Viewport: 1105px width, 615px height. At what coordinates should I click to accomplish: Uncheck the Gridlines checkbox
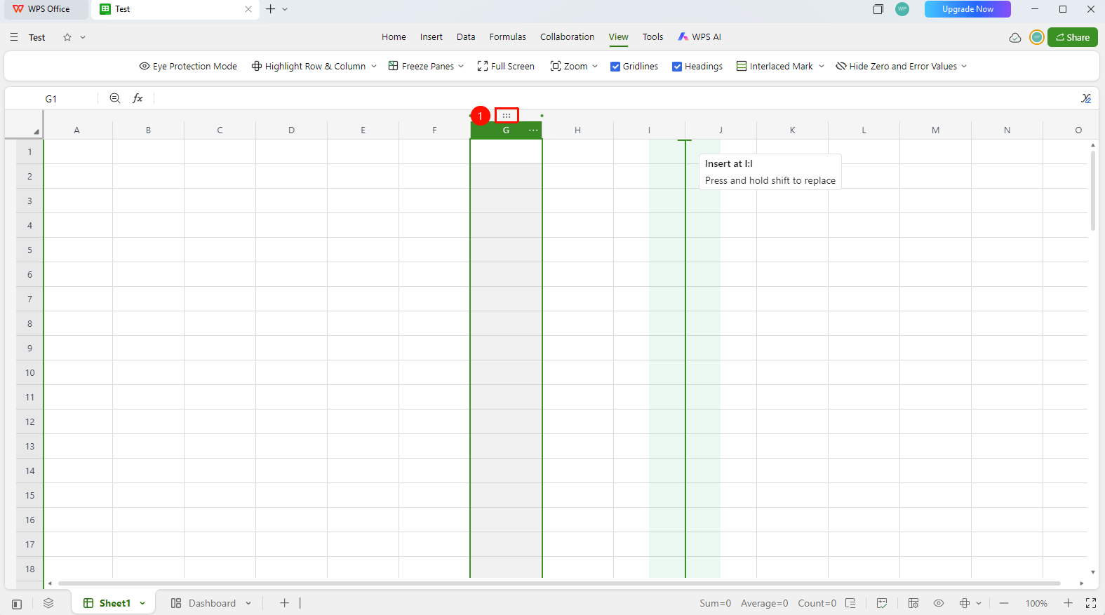615,67
